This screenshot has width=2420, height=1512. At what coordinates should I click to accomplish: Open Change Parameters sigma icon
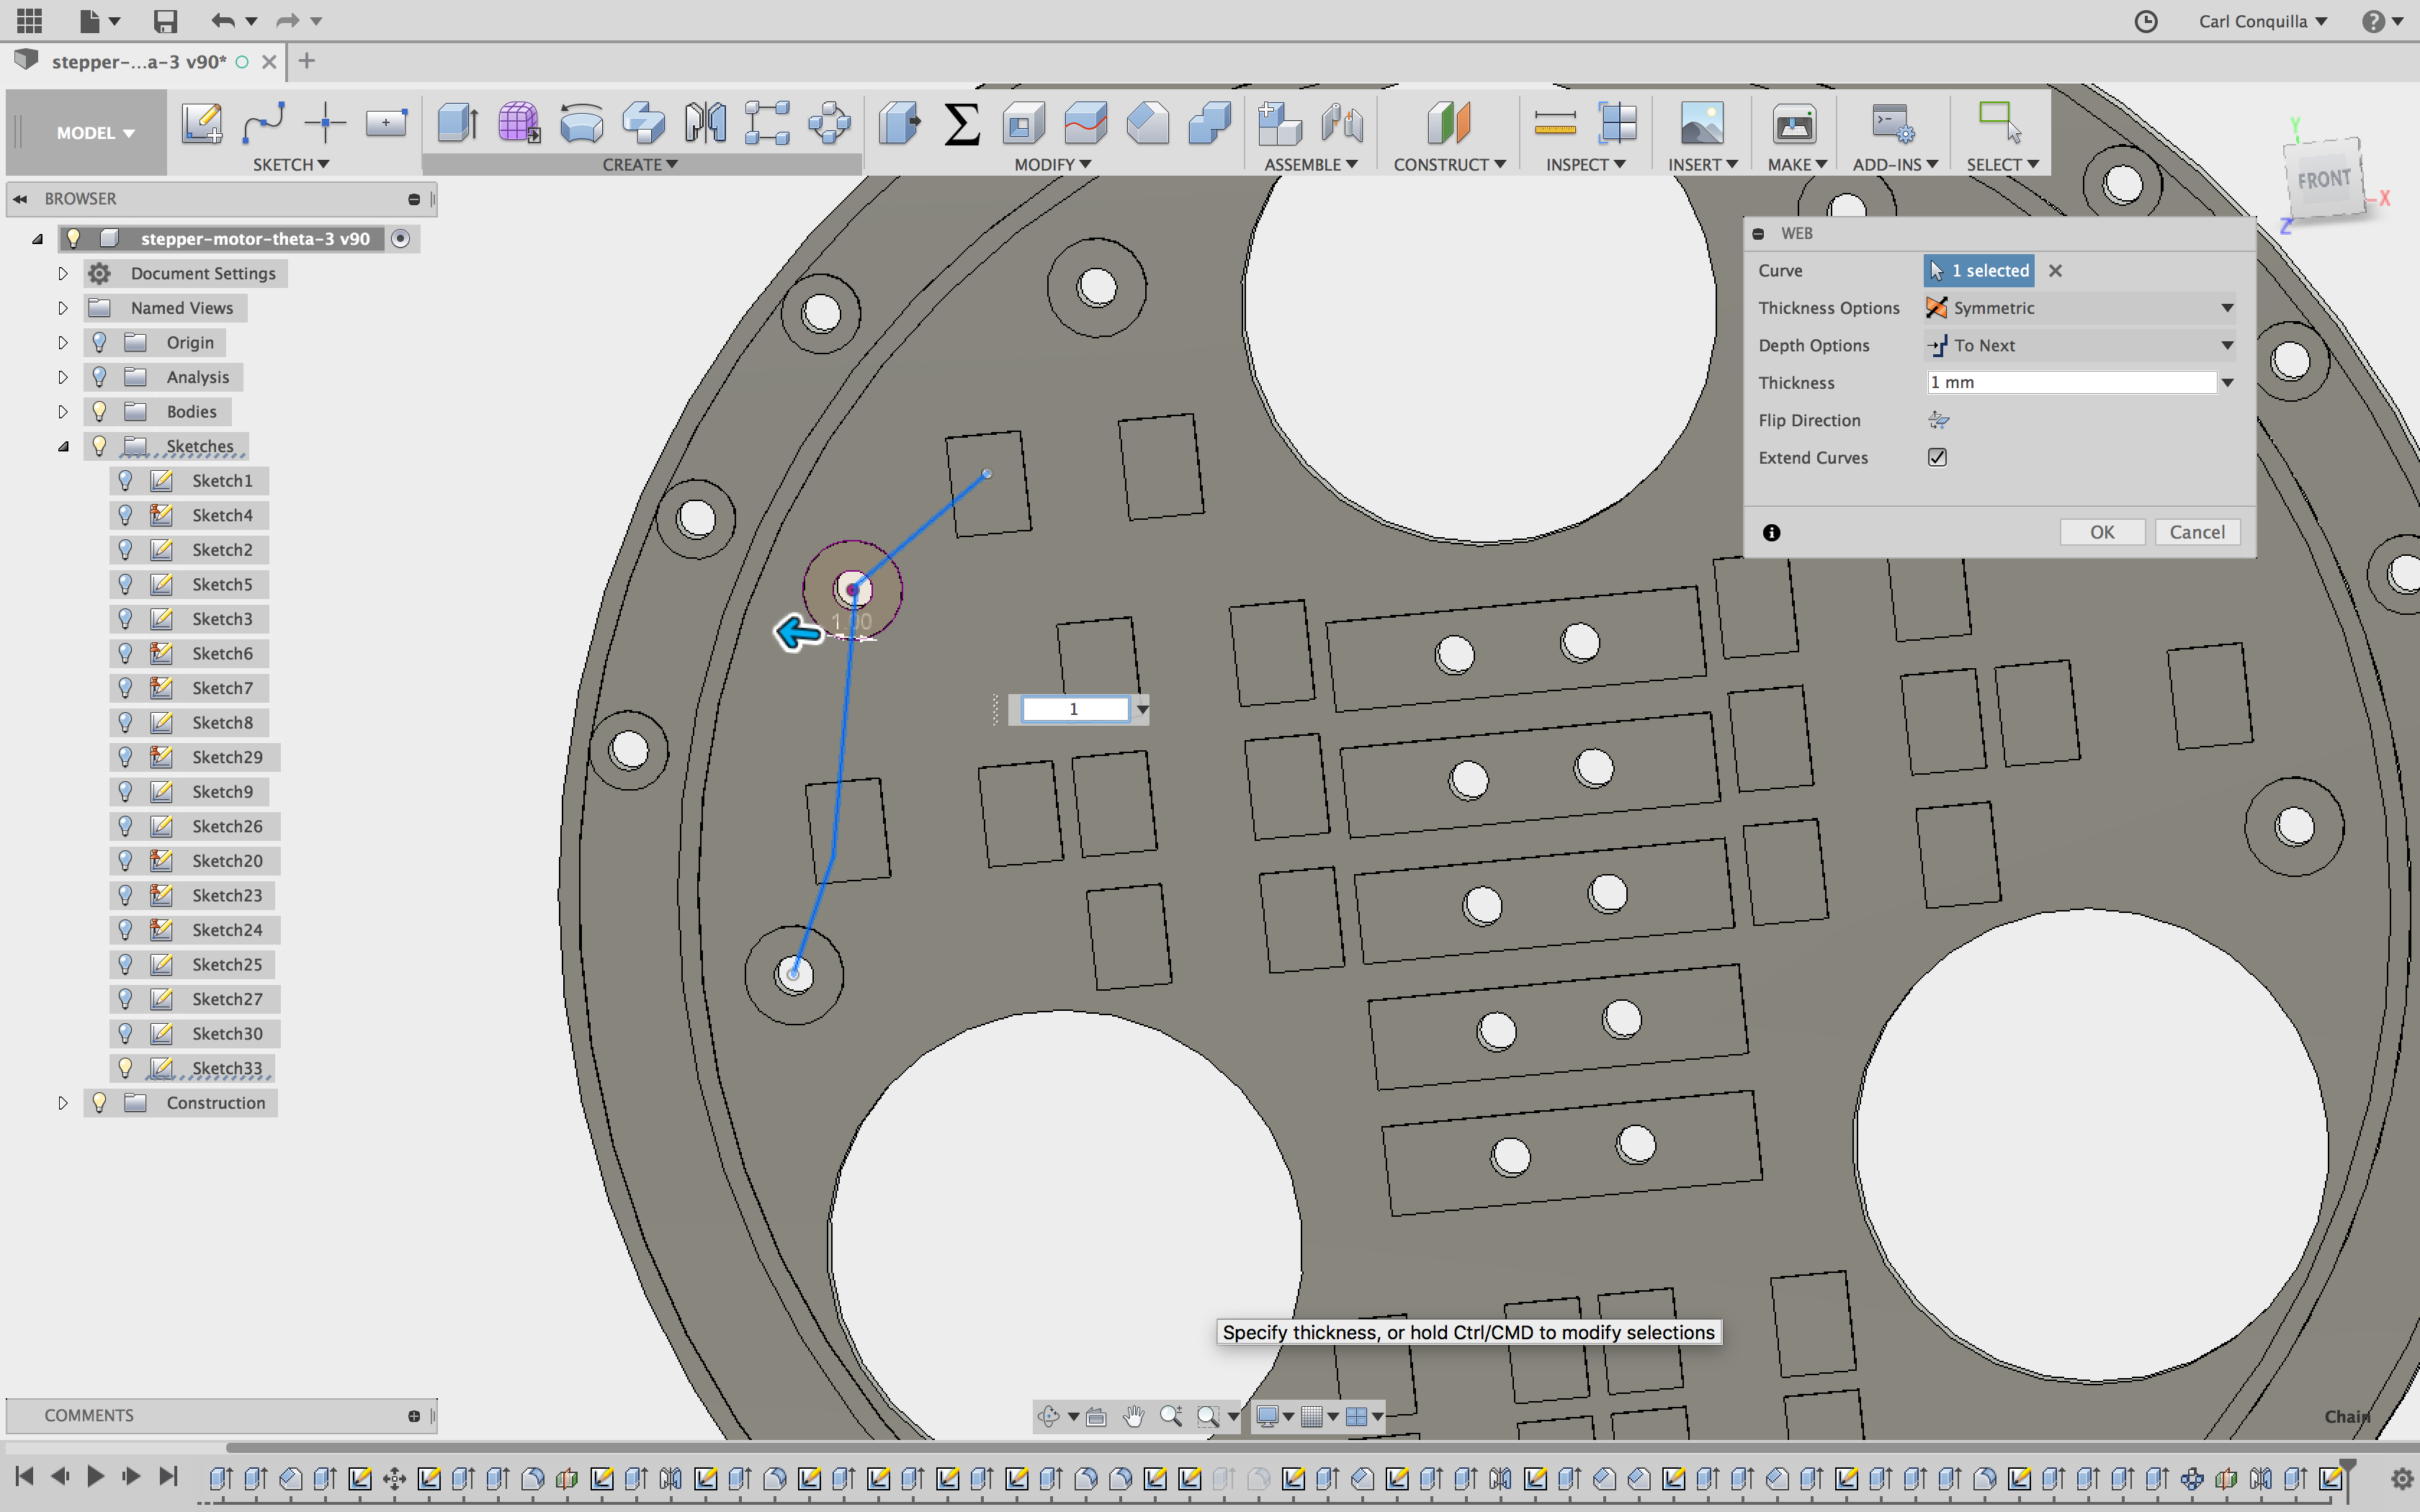pyautogui.click(x=962, y=124)
